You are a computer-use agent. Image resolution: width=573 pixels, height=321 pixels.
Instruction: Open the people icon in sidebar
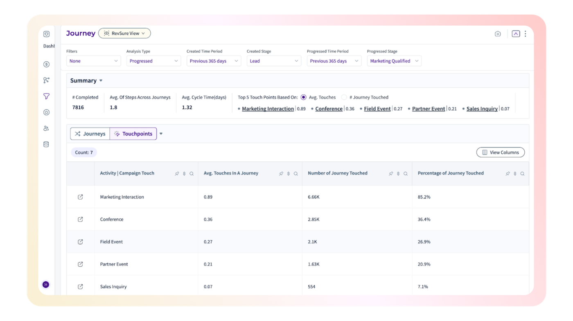point(46,128)
